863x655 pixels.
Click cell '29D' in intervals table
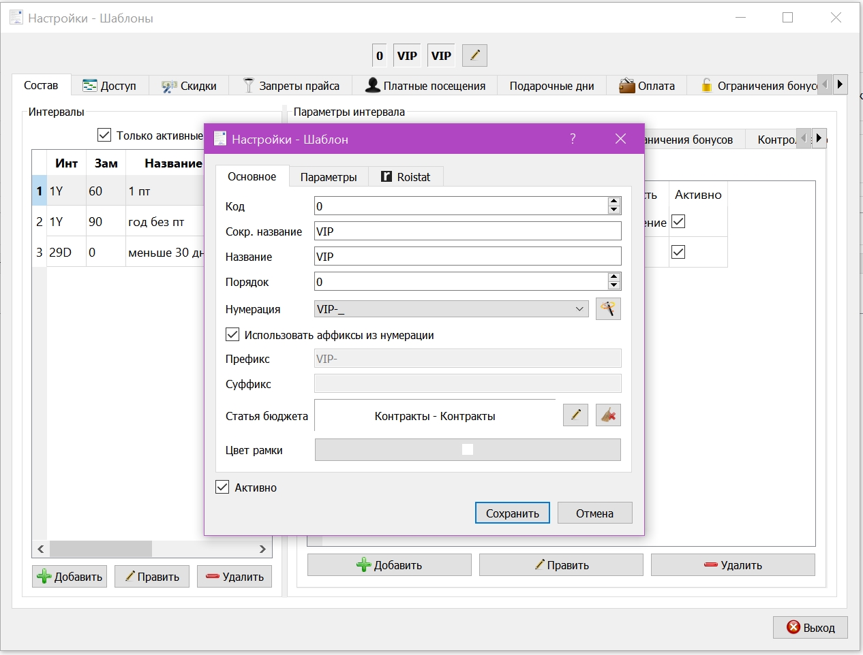pos(66,252)
